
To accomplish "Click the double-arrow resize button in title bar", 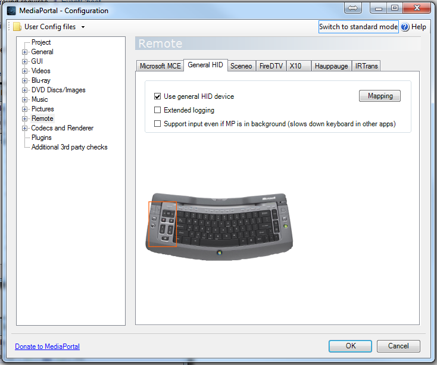I will click(353, 8).
